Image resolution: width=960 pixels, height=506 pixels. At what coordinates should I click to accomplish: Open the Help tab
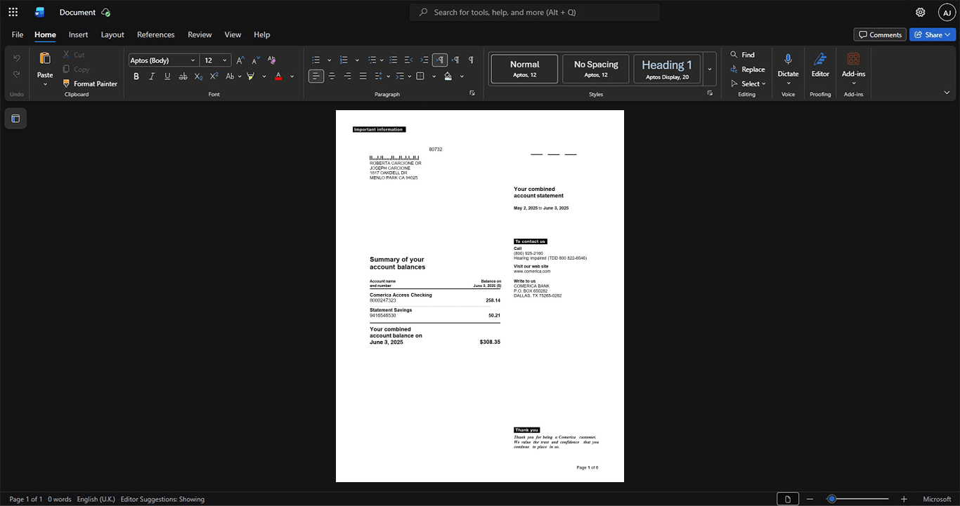click(261, 34)
